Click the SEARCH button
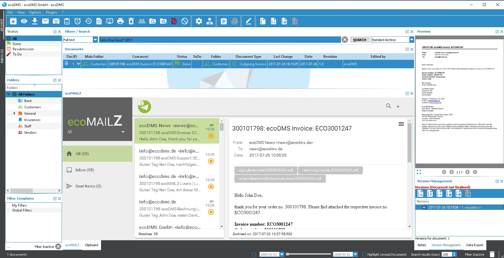504x258 pixels. click(360, 40)
